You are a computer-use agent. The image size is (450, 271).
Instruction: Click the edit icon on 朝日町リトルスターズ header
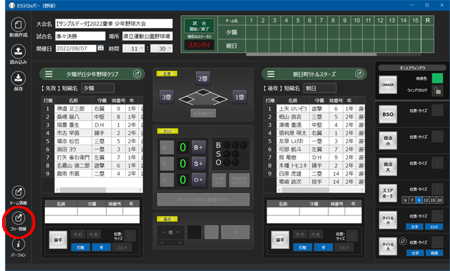tap(359, 74)
